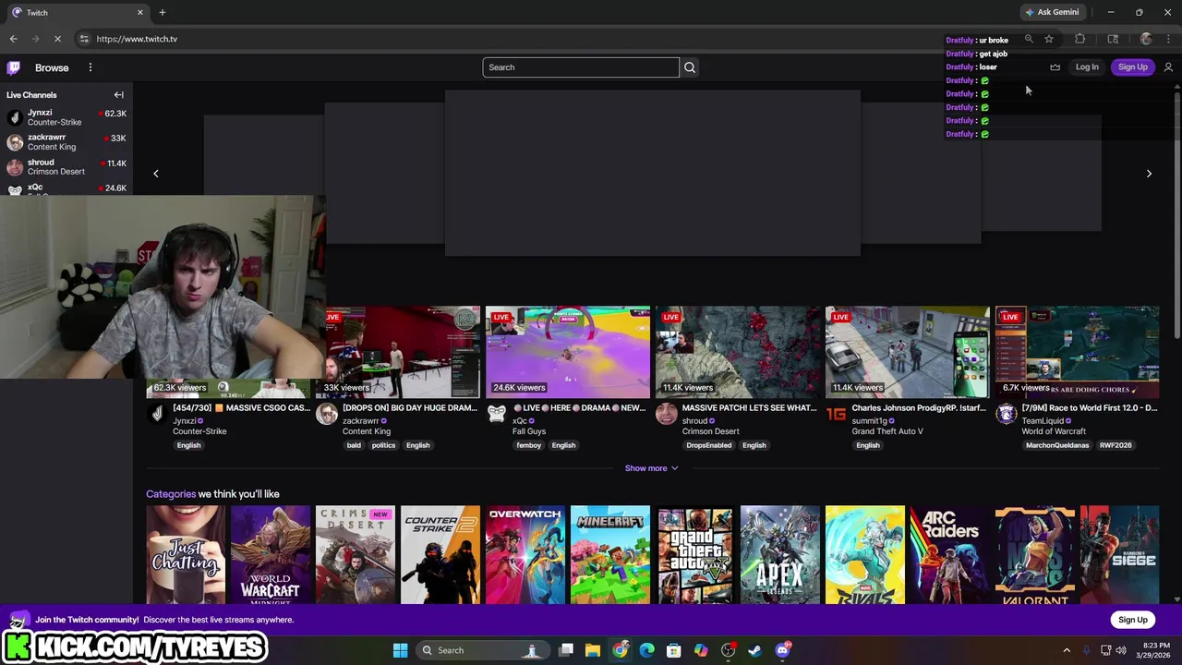Screen dimensions: 1182x665
Task: Open Microsoft Edge from the taskbar
Action: pyautogui.click(x=646, y=650)
